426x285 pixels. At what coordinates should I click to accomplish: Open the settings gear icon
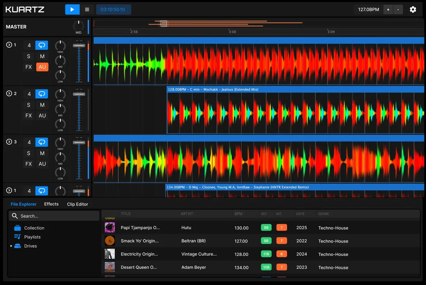[413, 10]
